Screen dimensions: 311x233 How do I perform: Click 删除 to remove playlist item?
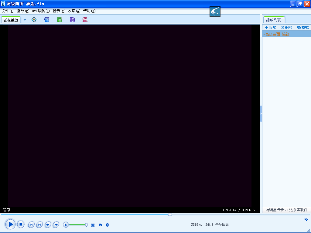click(x=287, y=28)
